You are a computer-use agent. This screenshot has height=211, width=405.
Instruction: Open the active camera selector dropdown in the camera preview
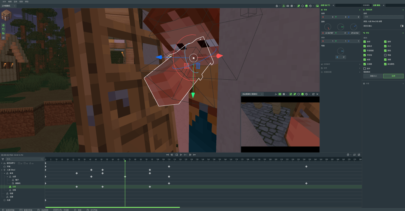coord(252,94)
